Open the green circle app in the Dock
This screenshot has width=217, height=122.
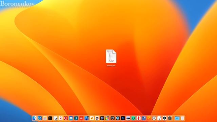pyautogui.click(x=133, y=118)
